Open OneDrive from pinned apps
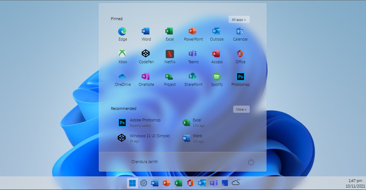366x190 pixels. (x=122, y=77)
